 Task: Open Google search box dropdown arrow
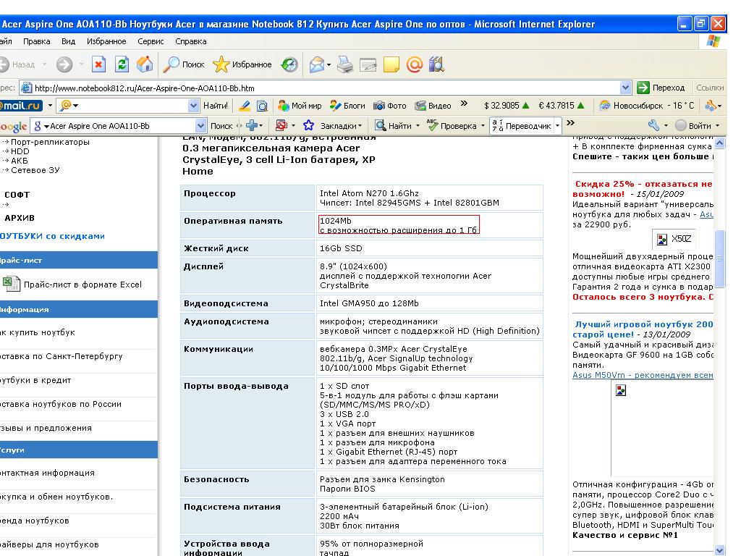(x=200, y=126)
